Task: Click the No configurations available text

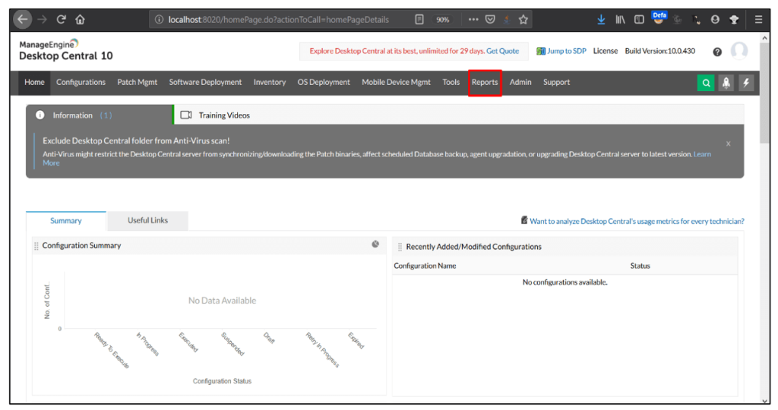Action: pyautogui.click(x=565, y=282)
